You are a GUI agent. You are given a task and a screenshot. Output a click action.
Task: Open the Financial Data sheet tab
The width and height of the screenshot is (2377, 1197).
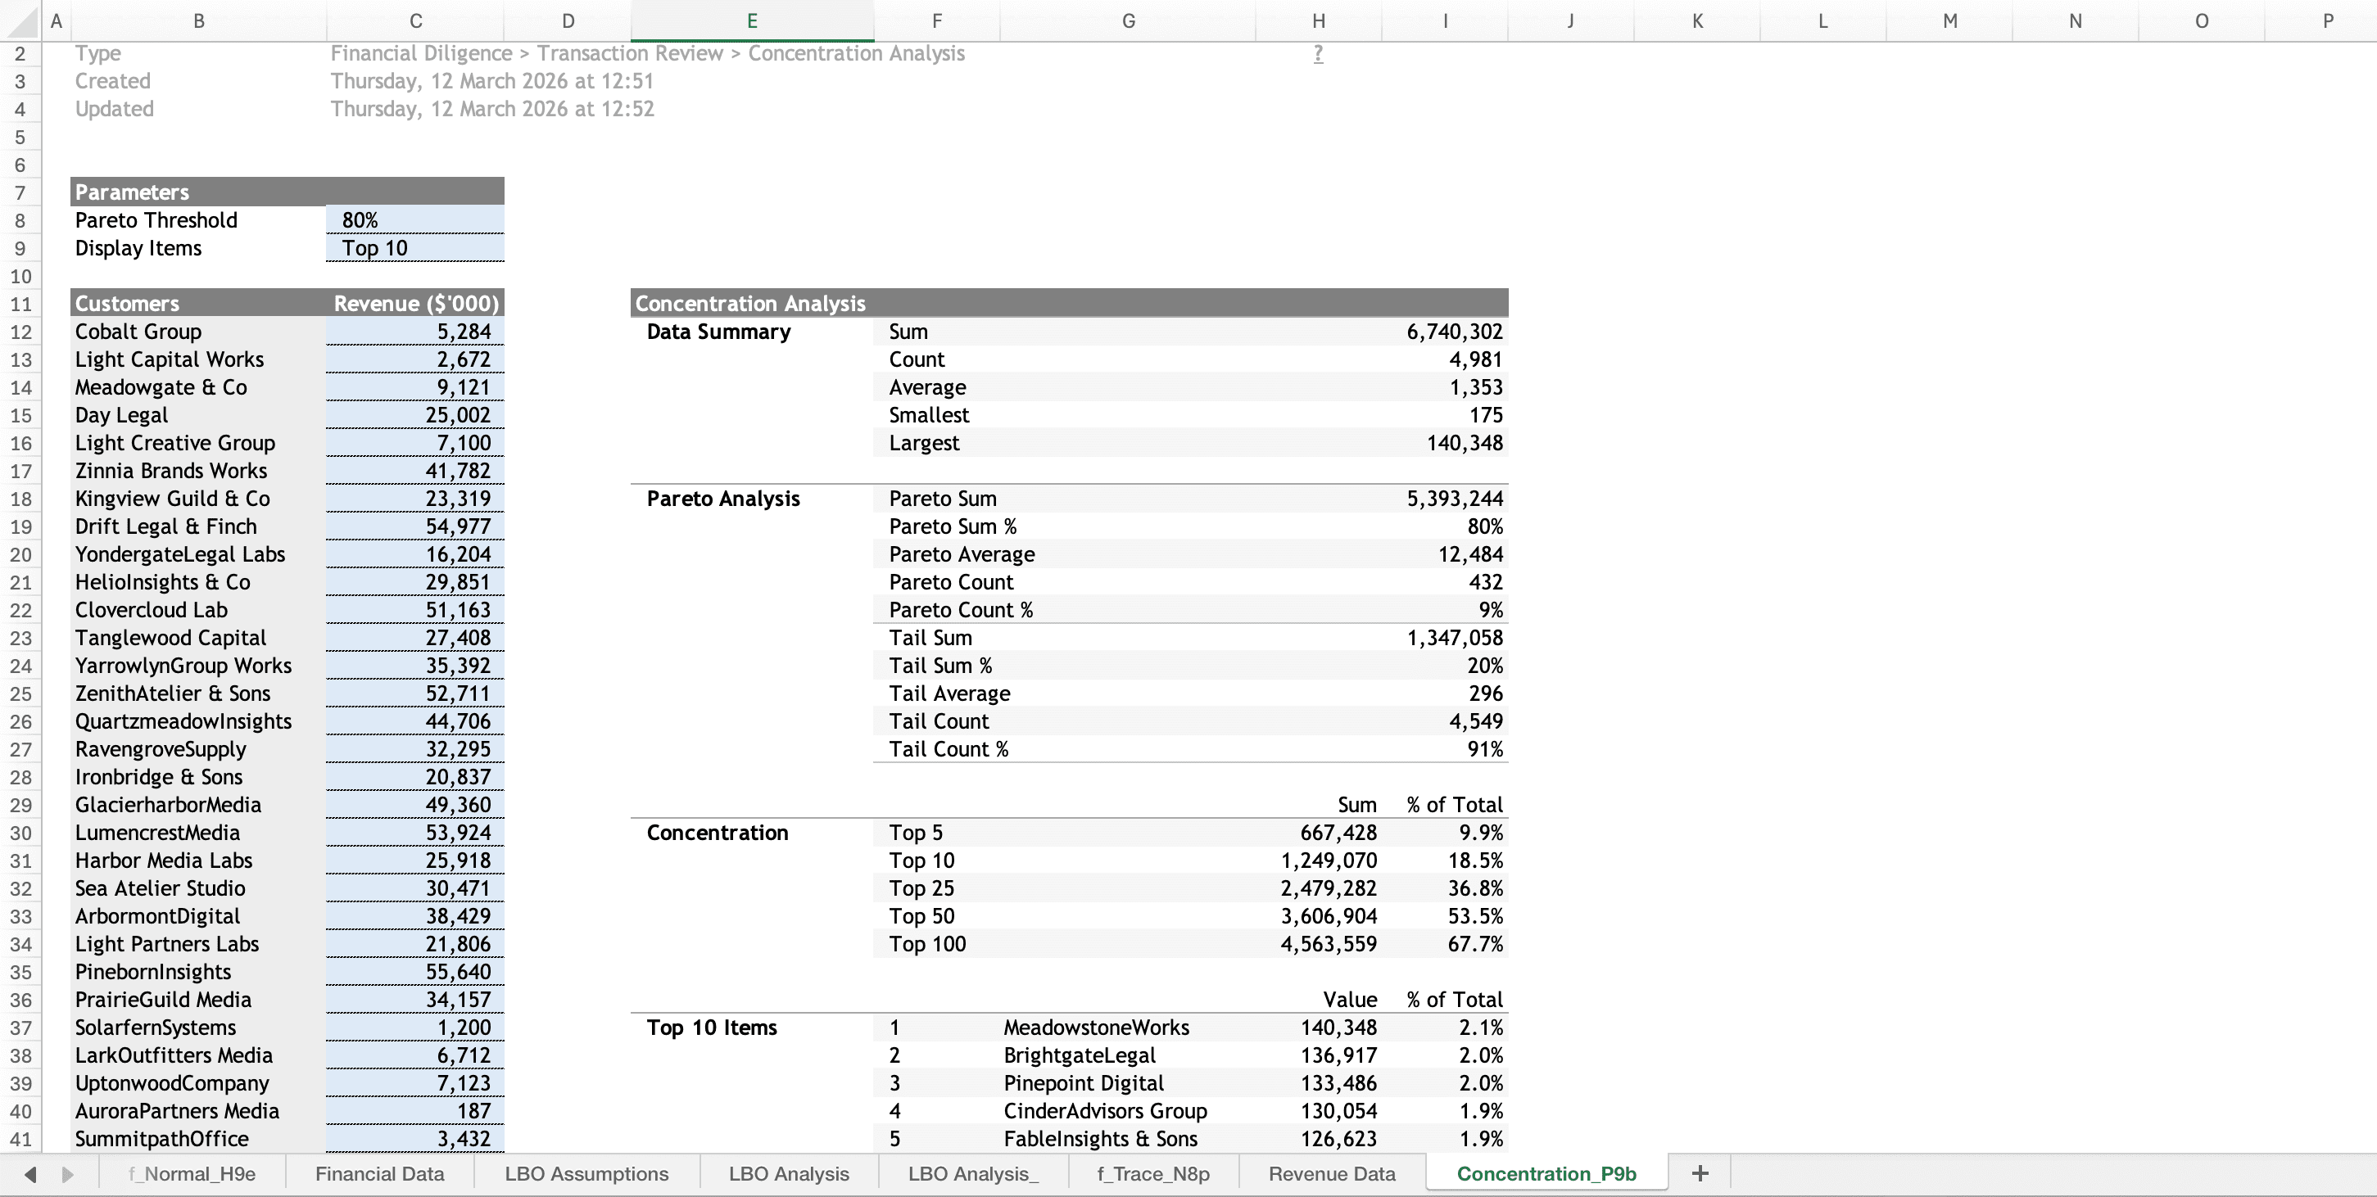[379, 1173]
